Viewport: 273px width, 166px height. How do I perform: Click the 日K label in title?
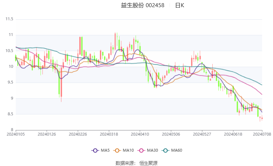click(180, 5)
